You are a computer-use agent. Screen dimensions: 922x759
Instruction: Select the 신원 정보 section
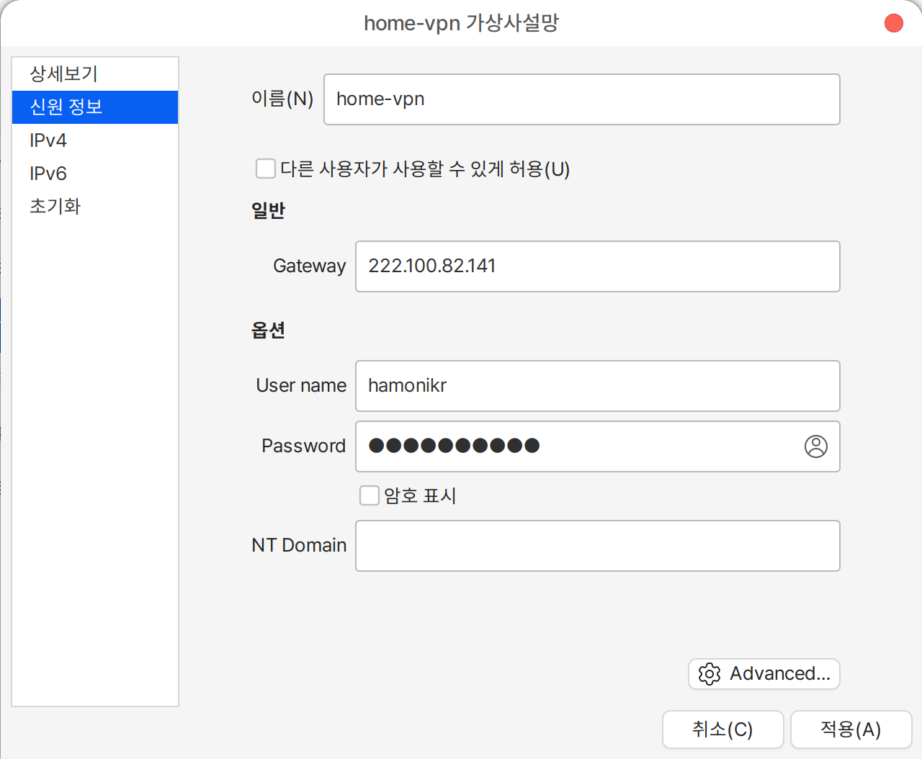pos(95,107)
